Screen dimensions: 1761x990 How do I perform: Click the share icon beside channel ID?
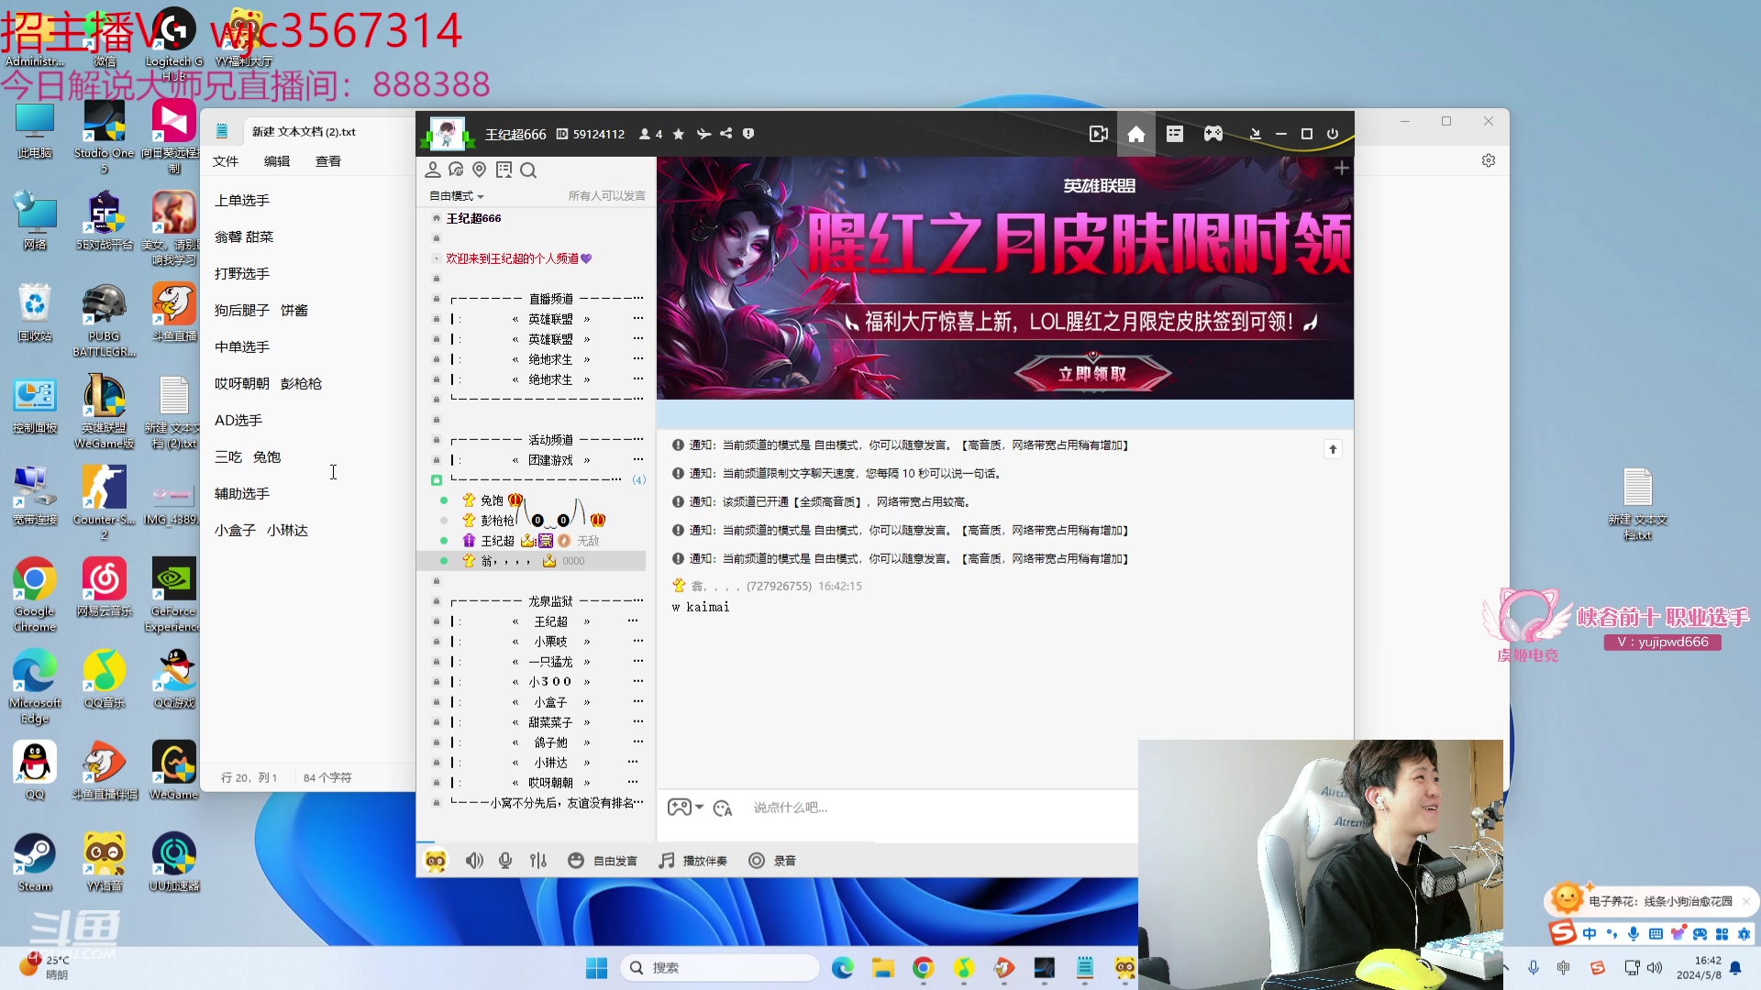pos(726,134)
